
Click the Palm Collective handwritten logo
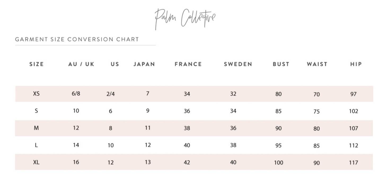point(185,19)
